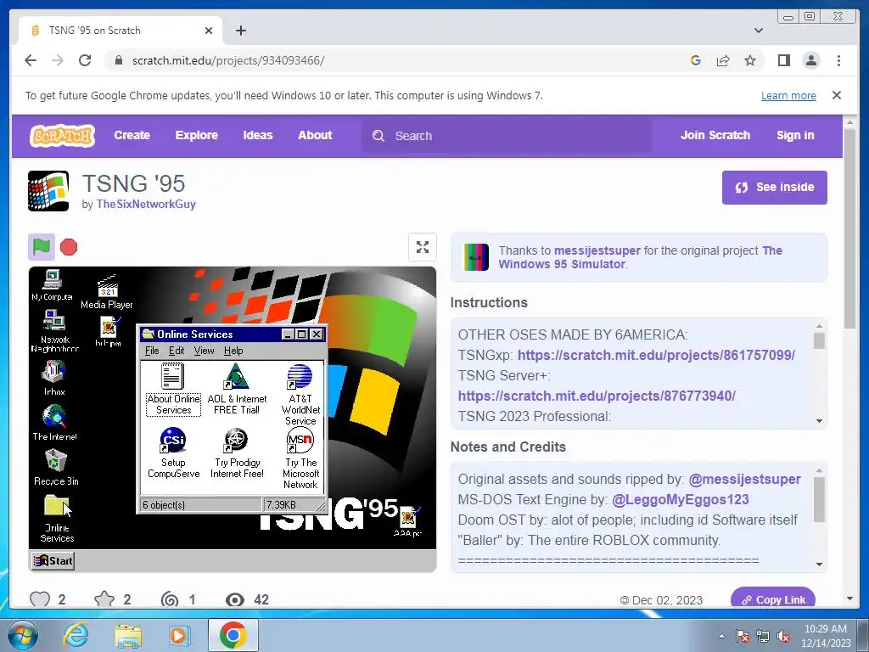Click the page vertical scrollbar thumb

tap(849, 228)
